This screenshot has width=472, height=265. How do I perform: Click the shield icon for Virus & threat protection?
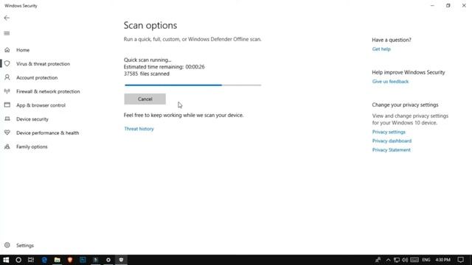(x=7, y=64)
